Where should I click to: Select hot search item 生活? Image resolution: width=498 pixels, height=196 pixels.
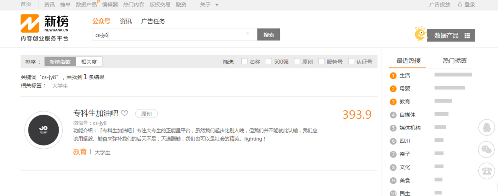tap(404, 75)
